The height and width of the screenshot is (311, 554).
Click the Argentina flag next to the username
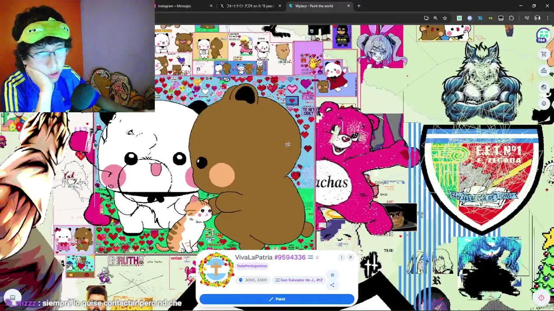[310, 257]
